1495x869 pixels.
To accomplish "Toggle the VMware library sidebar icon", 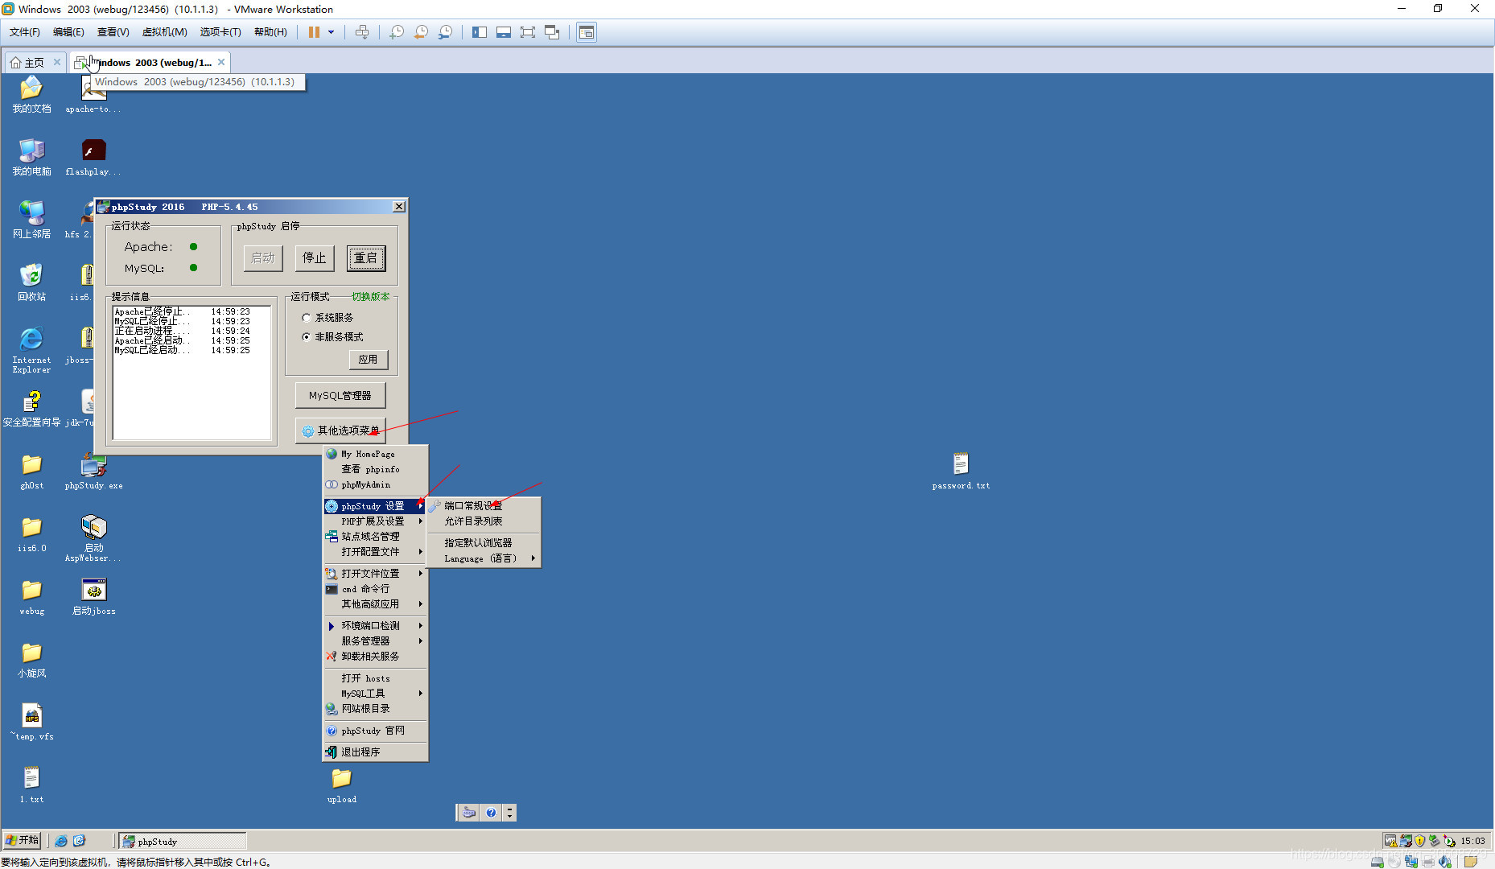I will click(x=480, y=32).
